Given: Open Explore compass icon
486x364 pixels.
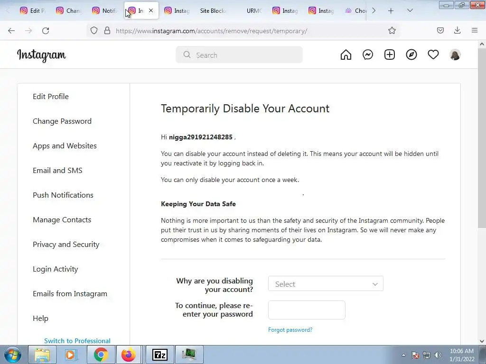Looking at the screenshot, I should [x=411, y=55].
